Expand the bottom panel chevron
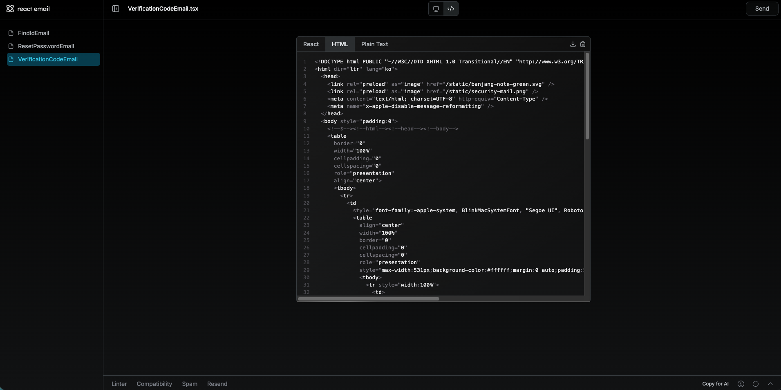This screenshot has height=390, width=781. pyautogui.click(x=770, y=384)
